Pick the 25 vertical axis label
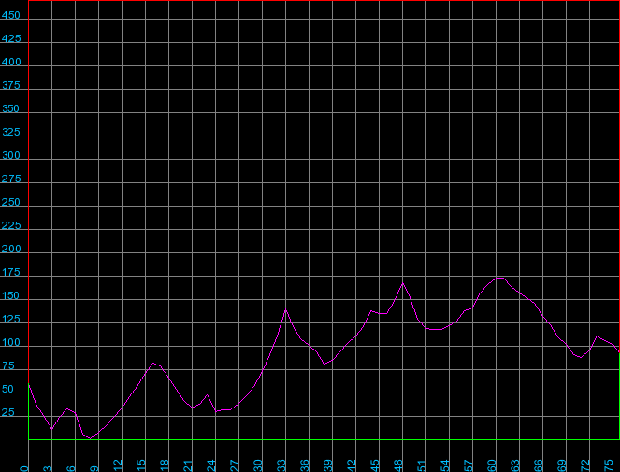This screenshot has width=620, height=472. tap(7, 412)
